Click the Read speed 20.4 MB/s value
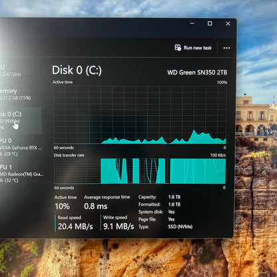The image size is (277, 277). [x=75, y=226]
